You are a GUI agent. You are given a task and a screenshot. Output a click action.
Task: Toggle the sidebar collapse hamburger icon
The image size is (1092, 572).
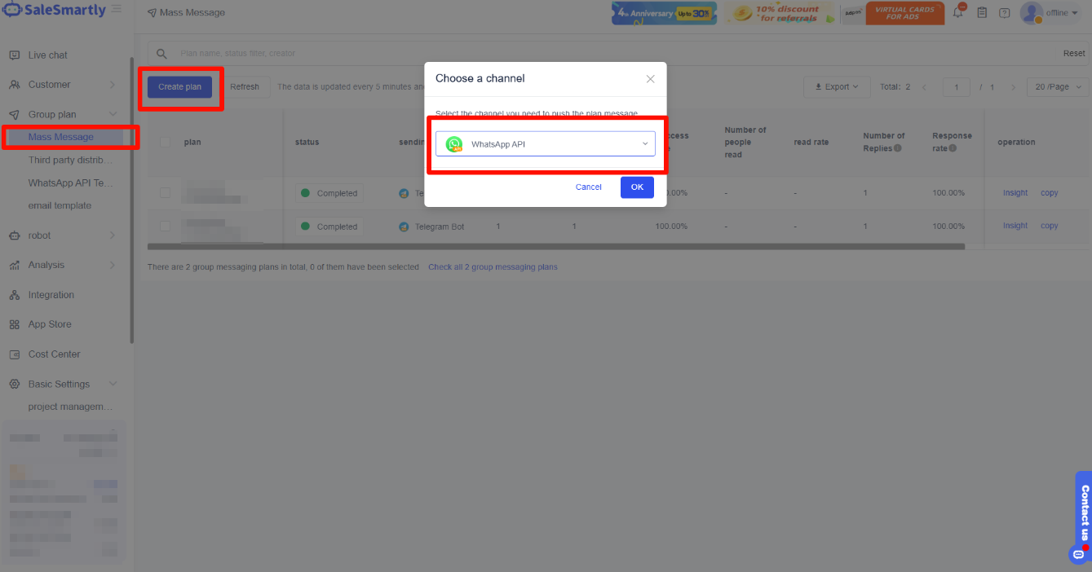pyautogui.click(x=117, y=9)
